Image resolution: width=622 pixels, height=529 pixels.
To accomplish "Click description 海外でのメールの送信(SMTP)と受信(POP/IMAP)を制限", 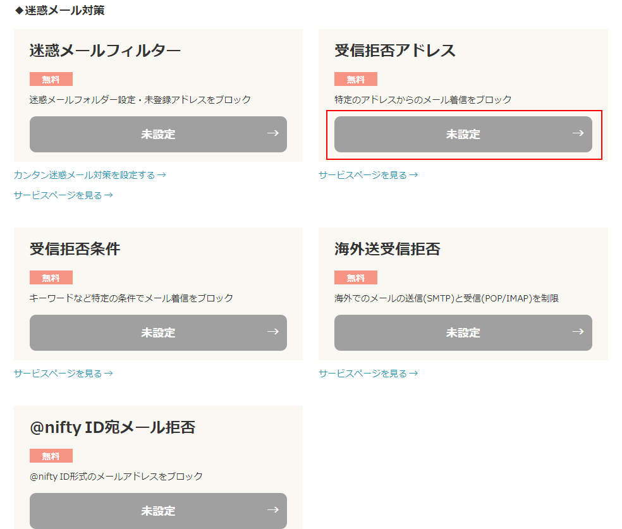I will 447,298.
